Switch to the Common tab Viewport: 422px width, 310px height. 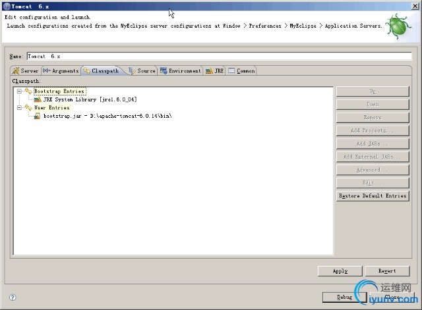click(241, 71)
